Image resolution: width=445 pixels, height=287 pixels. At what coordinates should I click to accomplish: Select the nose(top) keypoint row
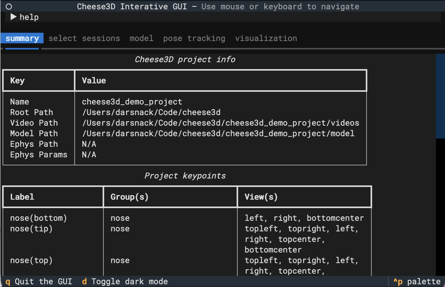(31, 260)
